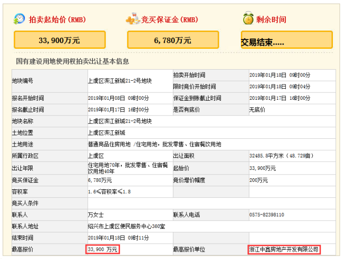
Task: Click the 交易结束 status box
Action: click(x=286, y=40)
